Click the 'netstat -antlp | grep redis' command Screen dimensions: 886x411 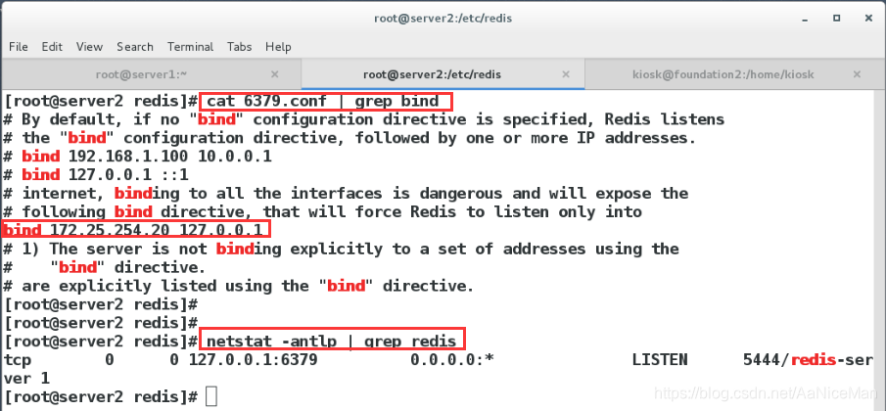331,341
